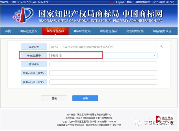Click the 地址 footer line with postcode 100820
Viewport: 179px width, 131px height.
click(x=89, y=122)
